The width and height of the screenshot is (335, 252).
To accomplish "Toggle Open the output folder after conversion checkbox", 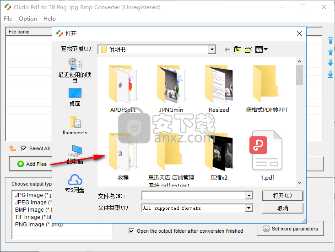I will click(x=131, y=231).
